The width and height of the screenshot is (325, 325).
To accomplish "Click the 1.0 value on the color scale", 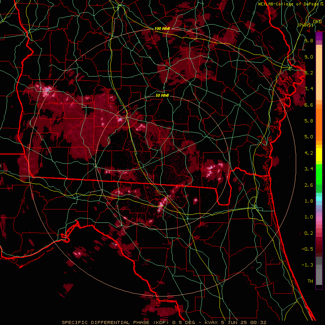I will click(x=309, y=217).
